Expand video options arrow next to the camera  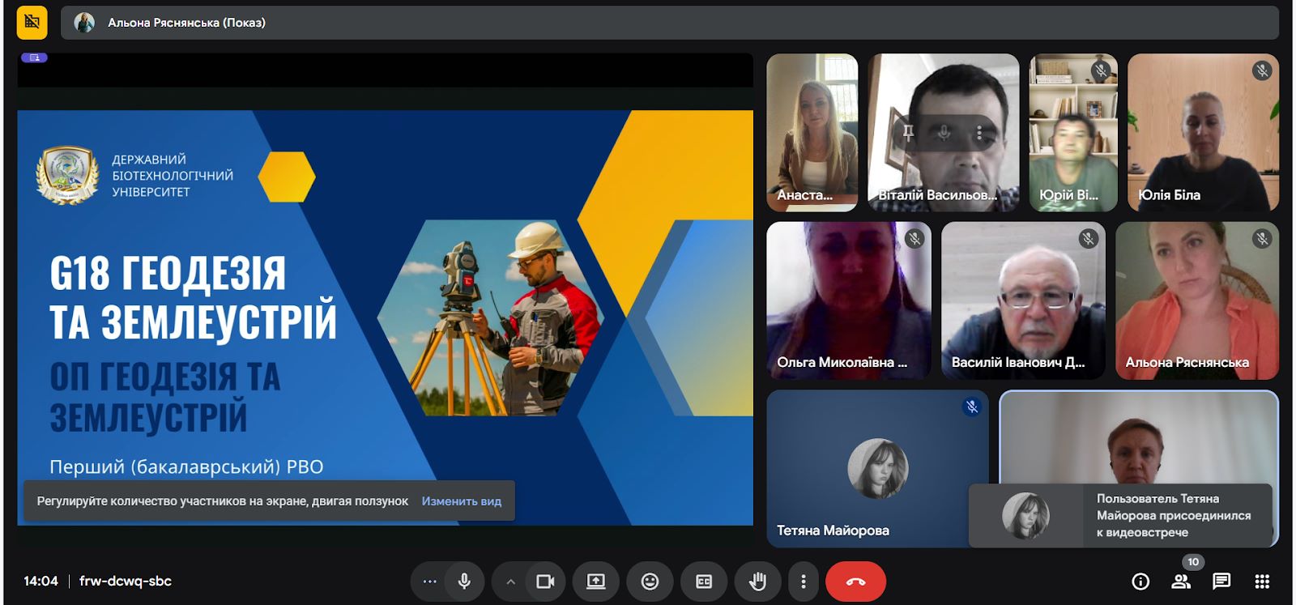click(510, 582)
